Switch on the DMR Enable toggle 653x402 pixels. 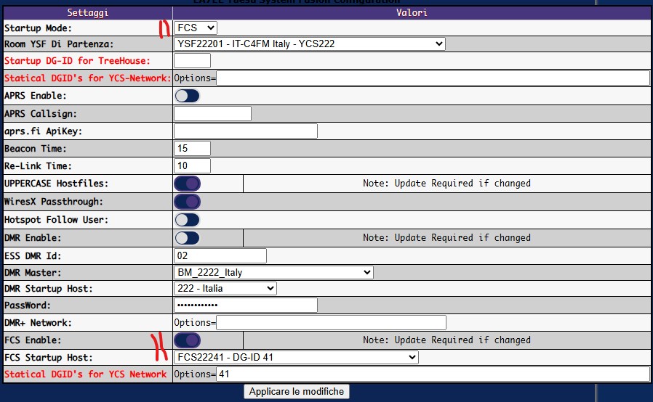187,238
